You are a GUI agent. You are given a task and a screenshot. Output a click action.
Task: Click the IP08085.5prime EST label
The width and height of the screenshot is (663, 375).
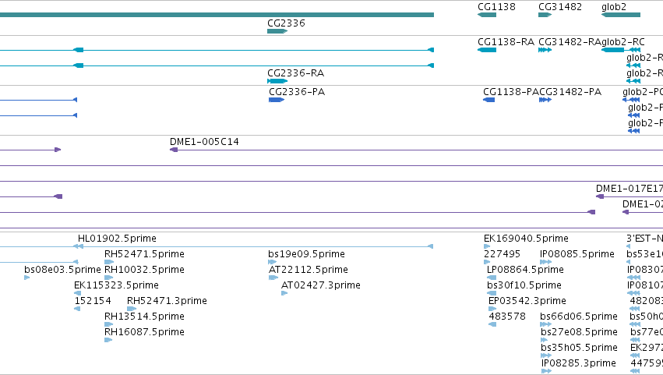[x=577, y=254]
